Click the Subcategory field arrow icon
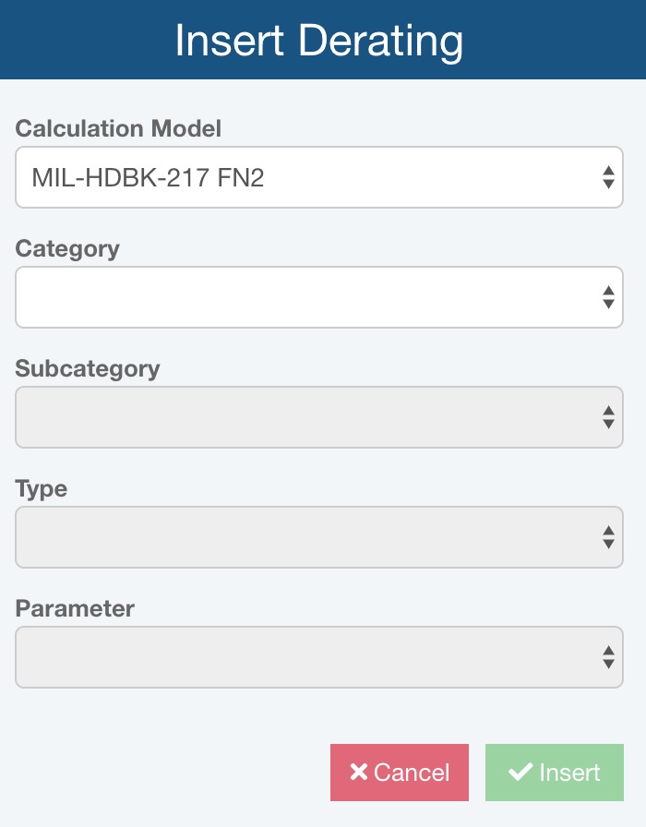The height and width of the screenshot is (827, 646). tap(608, 417)
